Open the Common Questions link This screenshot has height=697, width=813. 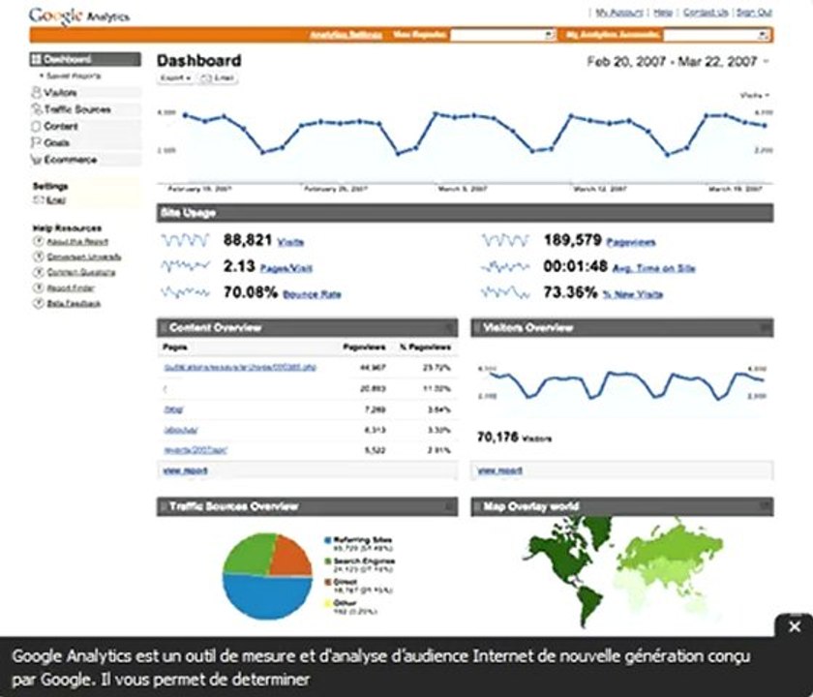81,272
